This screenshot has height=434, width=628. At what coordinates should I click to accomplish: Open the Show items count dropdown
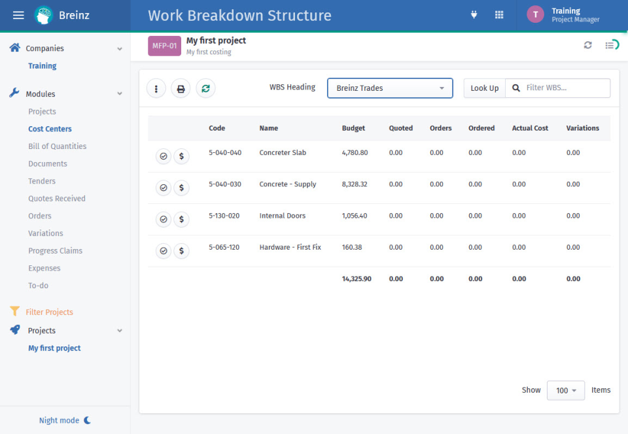[565, 390]
